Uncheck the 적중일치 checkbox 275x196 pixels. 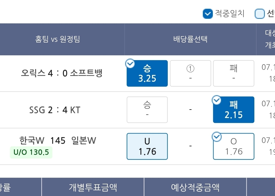(x=208, y=14)
